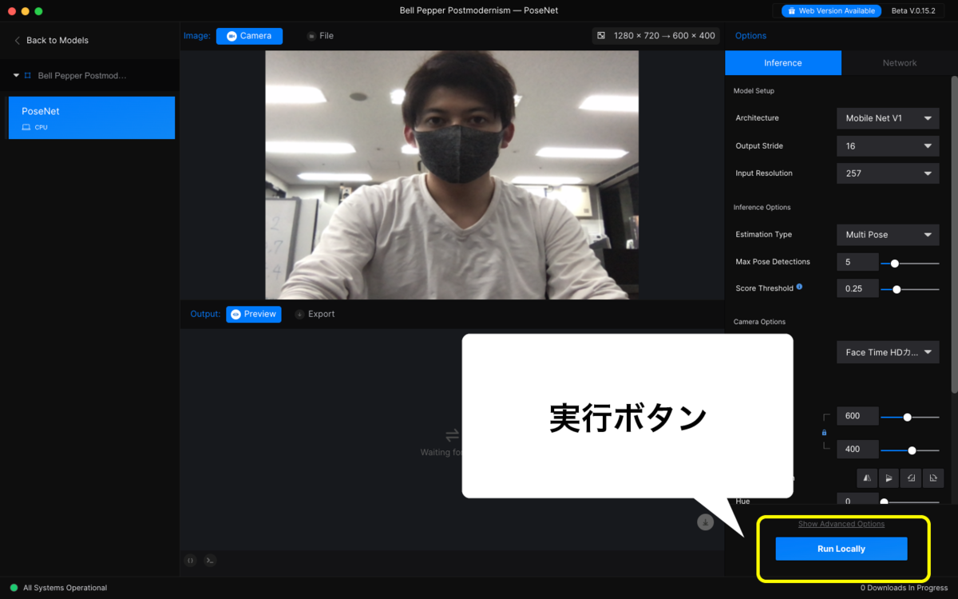Screen dimensions: 958x599
Task: Select the Inference tab
Action: 782,62
